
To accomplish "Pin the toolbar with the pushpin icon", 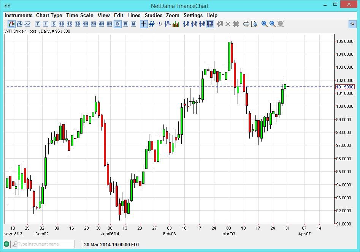I will tap(352, 24).
